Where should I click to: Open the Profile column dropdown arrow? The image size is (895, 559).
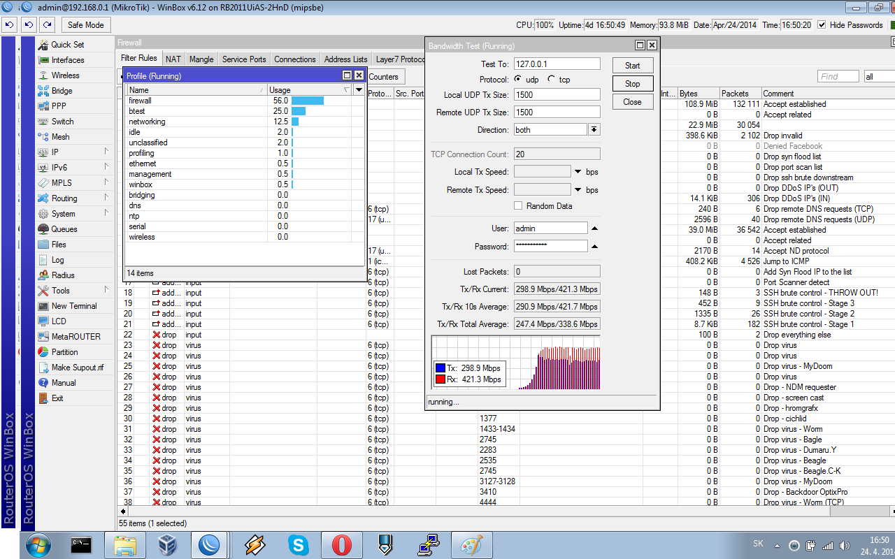coord(359,90)
